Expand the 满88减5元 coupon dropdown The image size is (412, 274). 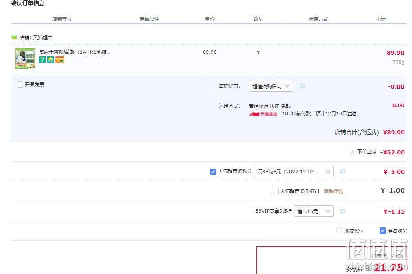click(294, 171)
